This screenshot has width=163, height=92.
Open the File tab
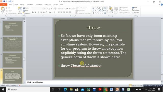pyautogui.click(x=4, y=5)
